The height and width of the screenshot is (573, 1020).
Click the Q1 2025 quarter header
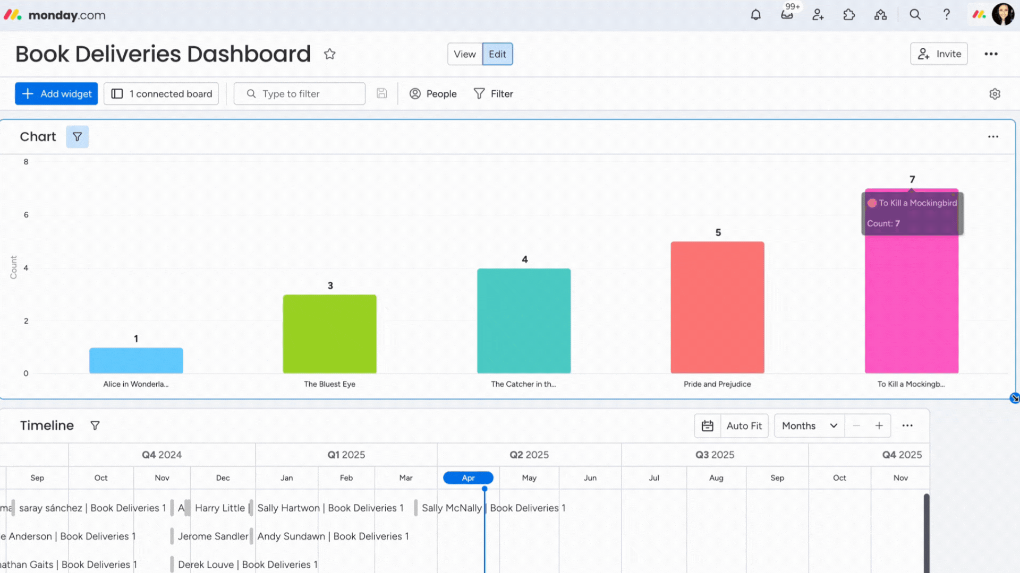(x=346, y=455)
